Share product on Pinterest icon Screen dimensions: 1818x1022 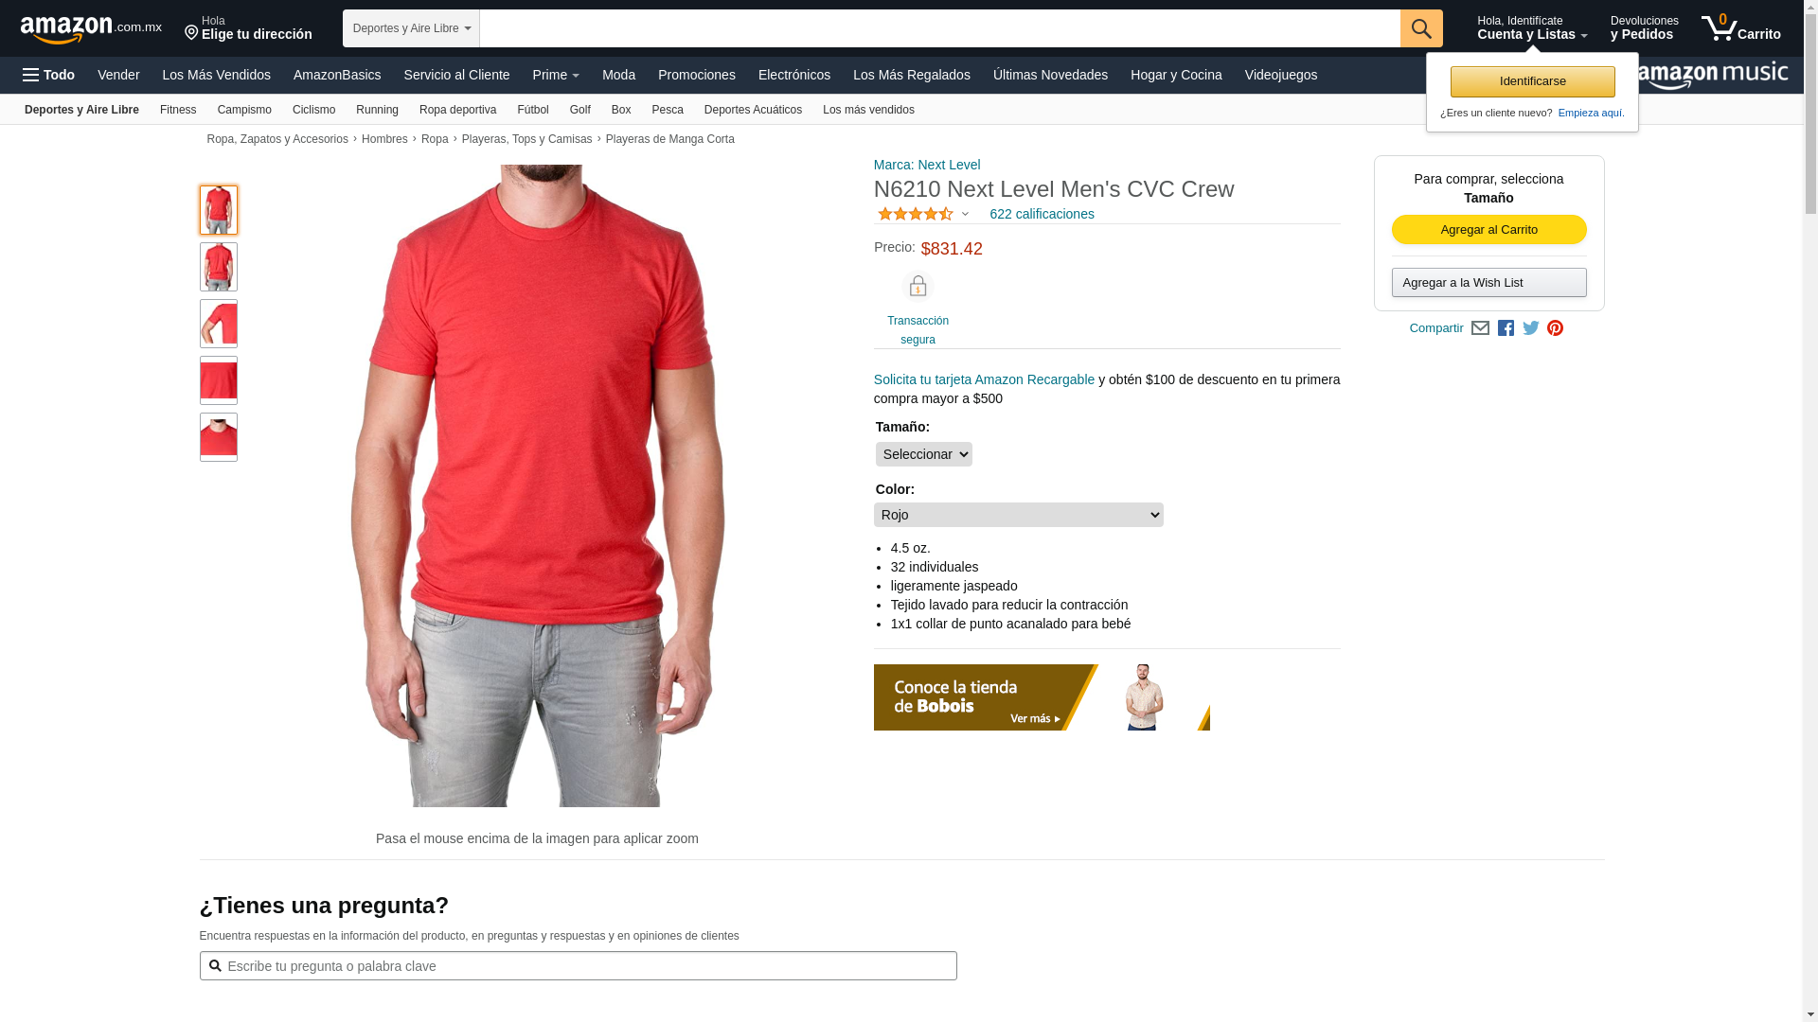[1555, 328]
